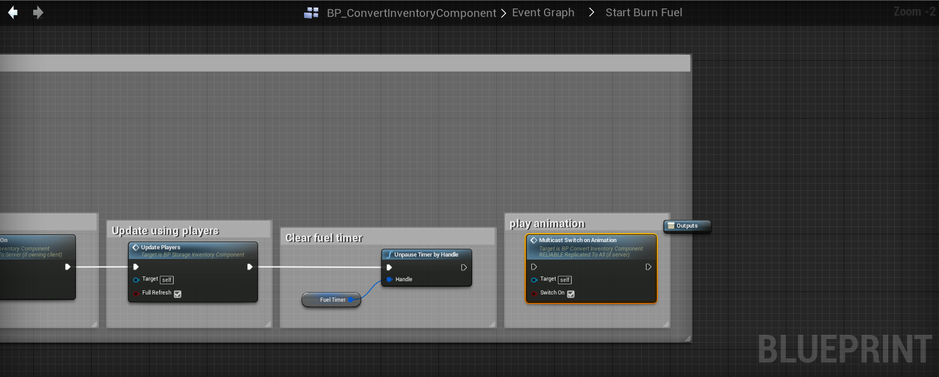Image resolution: width=939 pixels, height=377 pixels.
Task: Grab resize handle of 'Update using players' comment
Action: click(268, 324)
